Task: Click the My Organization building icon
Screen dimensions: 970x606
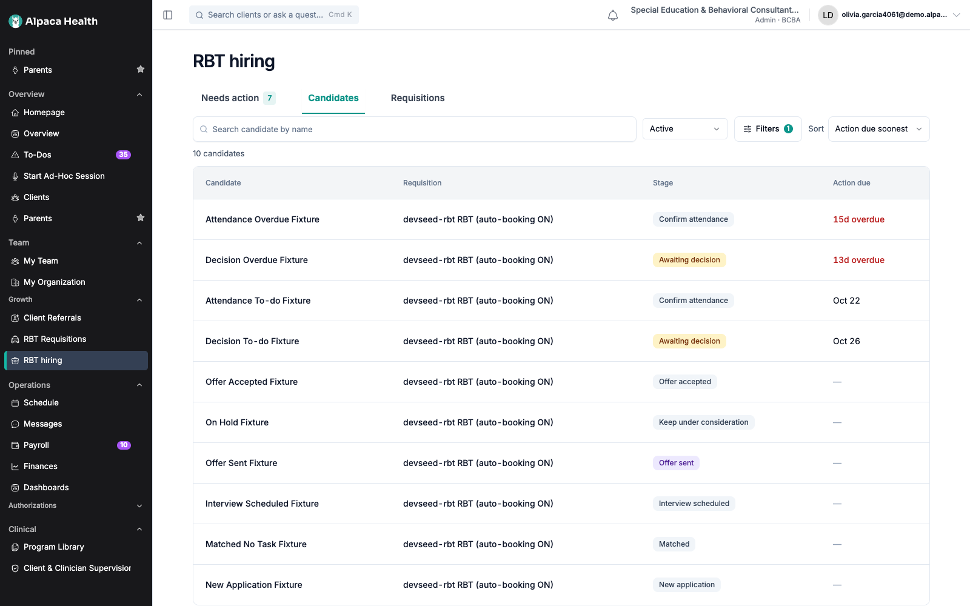Action: coord(15,282)
